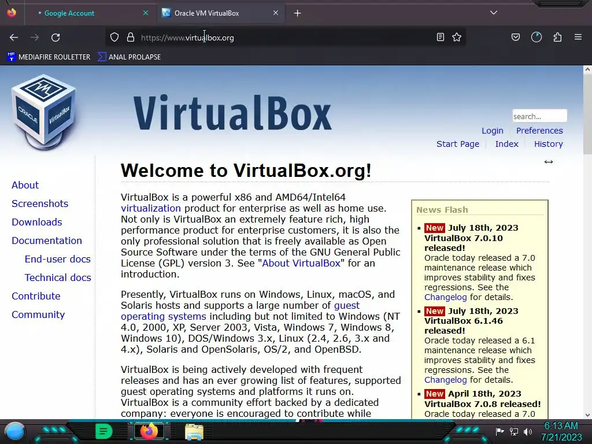Go to Start Page link
The image size is (592, 444).
[x=458, y=144]
